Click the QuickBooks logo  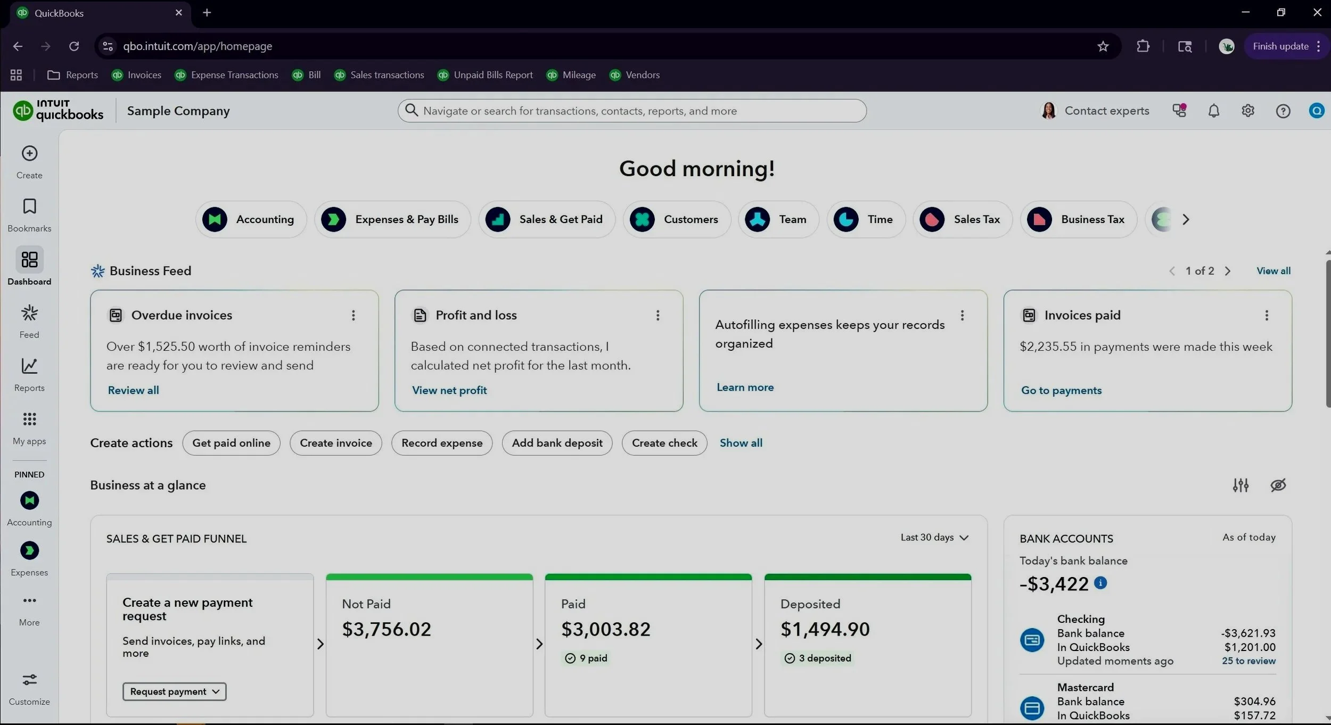pos(58,111)
